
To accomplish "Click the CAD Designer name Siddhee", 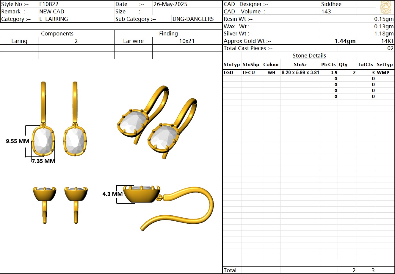I will [331, 4].
